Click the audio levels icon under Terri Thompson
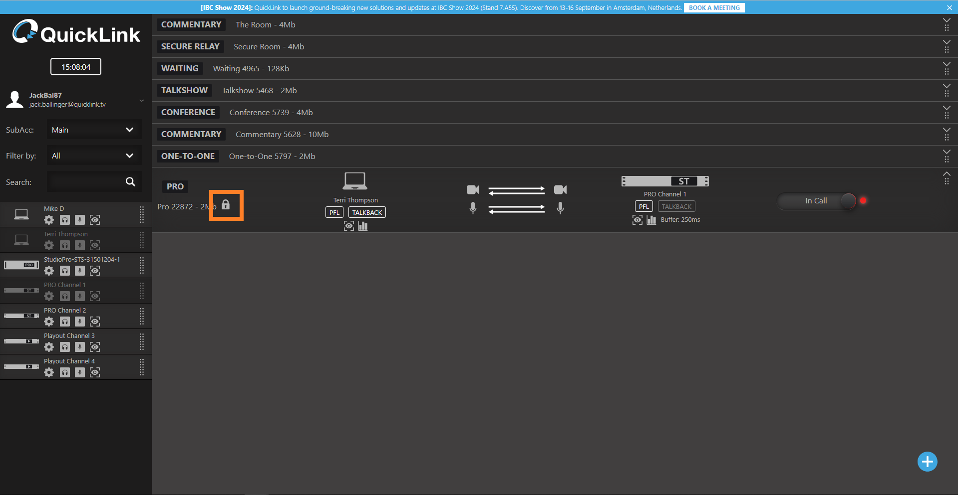958x495 pixels. click(x=363, y=226)
